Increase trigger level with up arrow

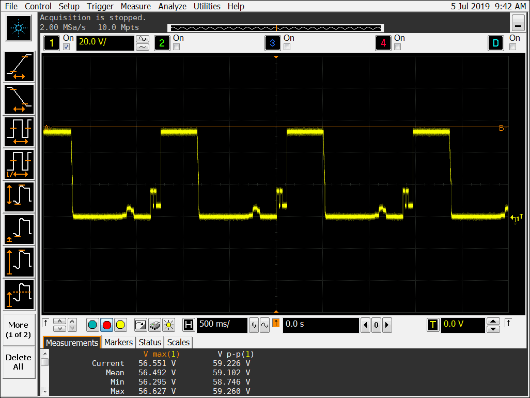pos(493,322)
